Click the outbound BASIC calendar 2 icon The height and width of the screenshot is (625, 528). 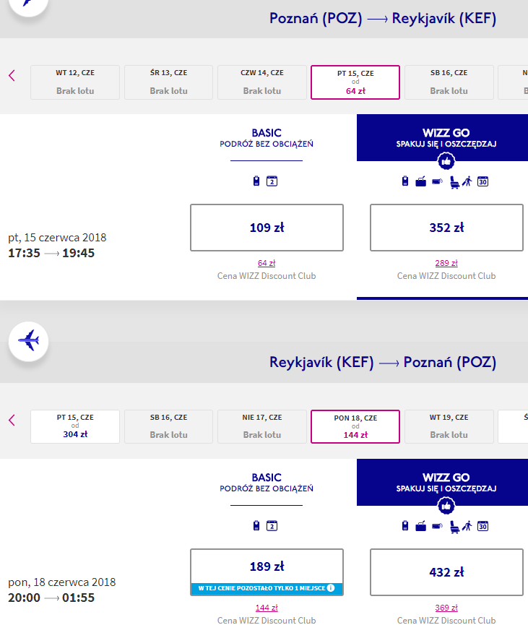[x=272, y=181]
